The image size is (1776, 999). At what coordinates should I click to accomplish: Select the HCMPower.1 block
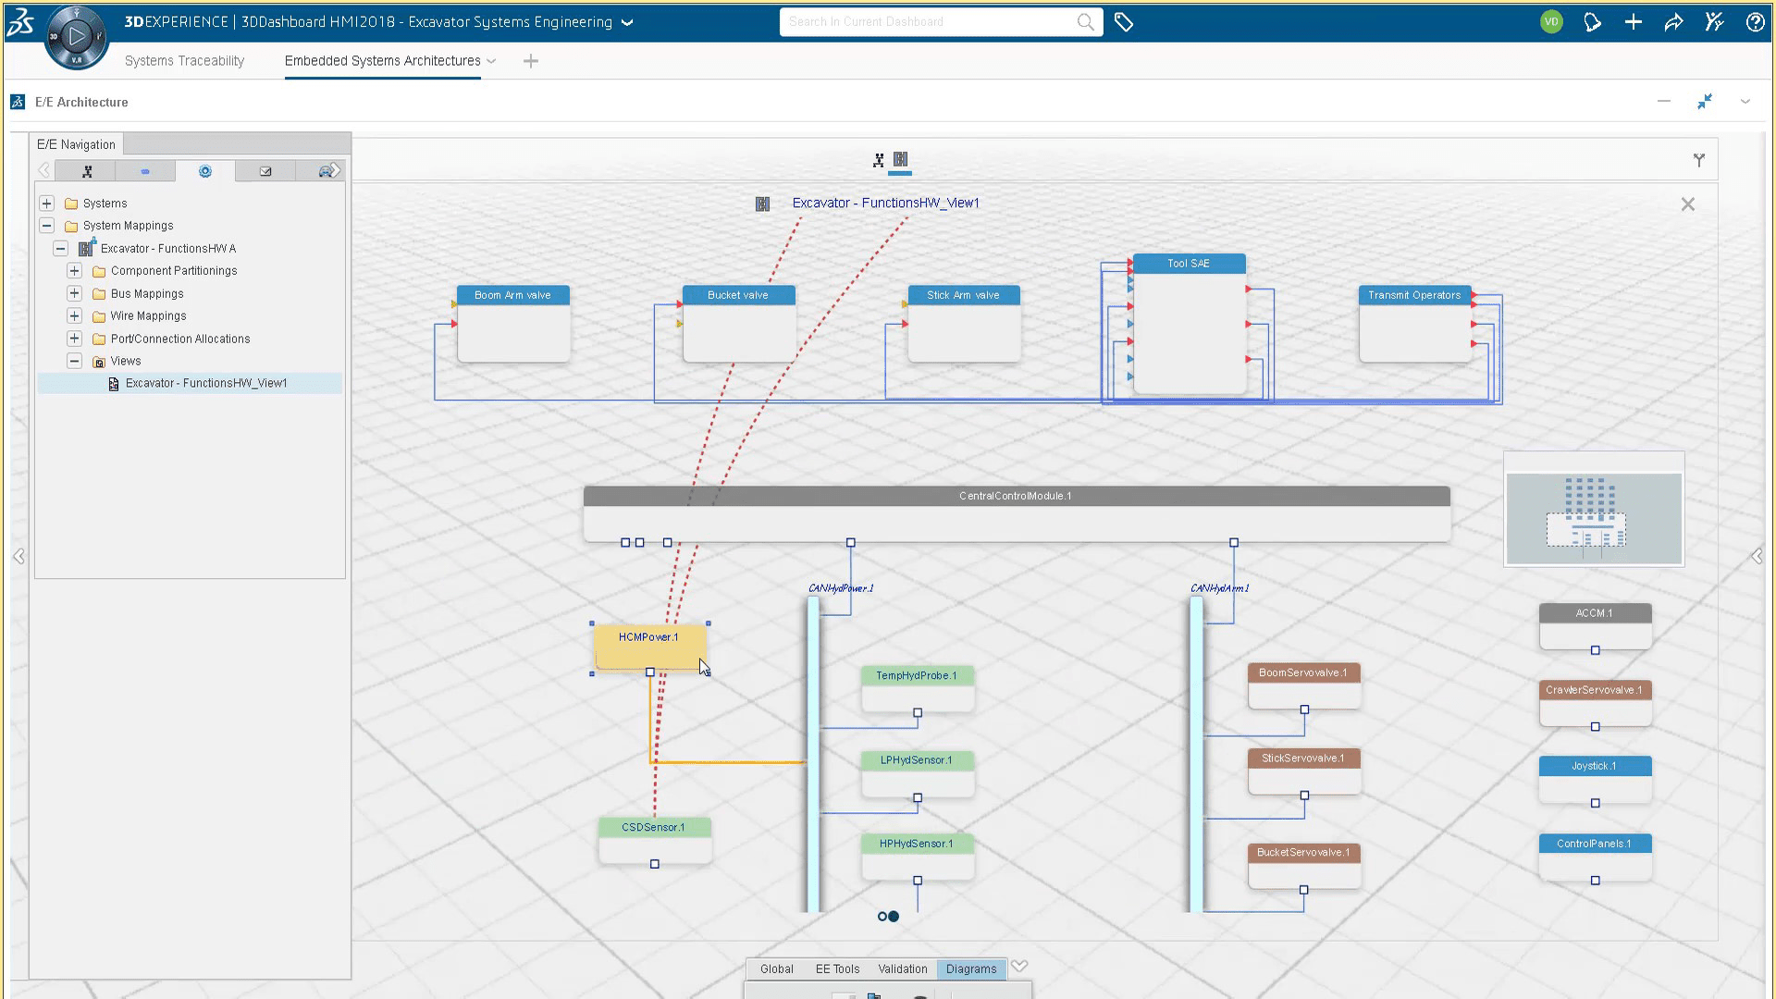pyautogui.click(x=649, y=647)
